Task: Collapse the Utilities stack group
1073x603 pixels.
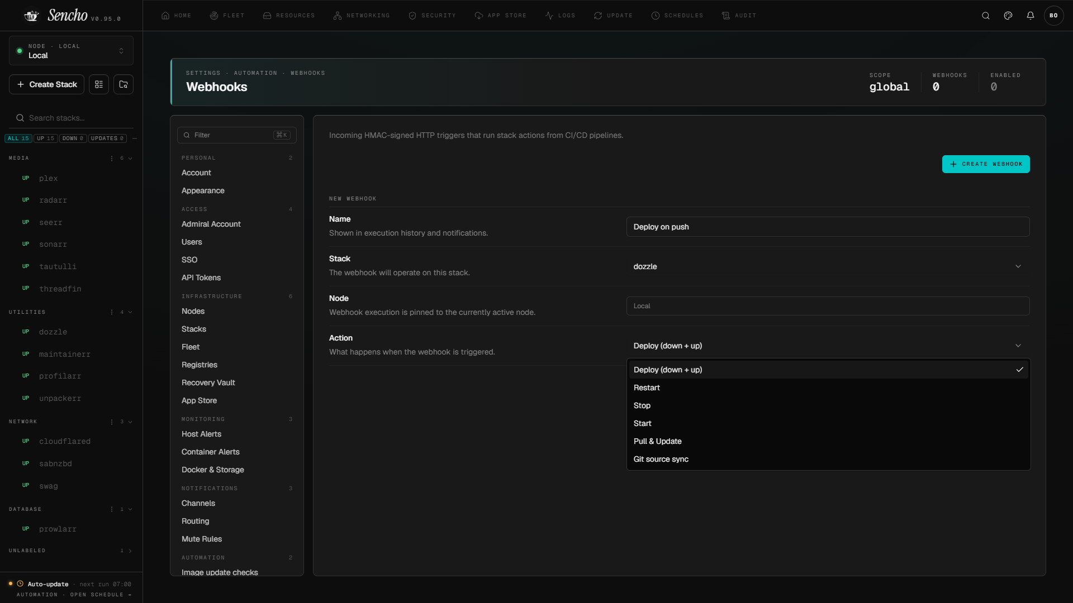Action: (x=130, y=312)
